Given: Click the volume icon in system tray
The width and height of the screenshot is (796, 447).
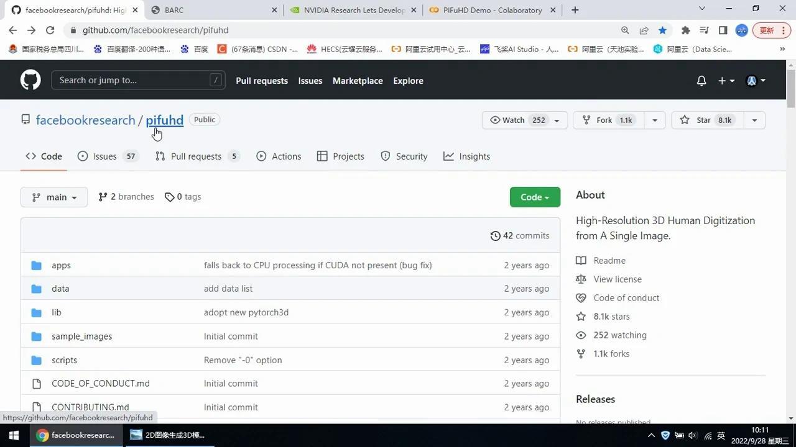Looking at the screenshot, I should coord(693,436).
